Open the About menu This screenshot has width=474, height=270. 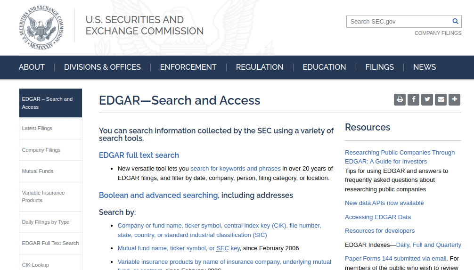pyautogui.click(x=32, y=67)
